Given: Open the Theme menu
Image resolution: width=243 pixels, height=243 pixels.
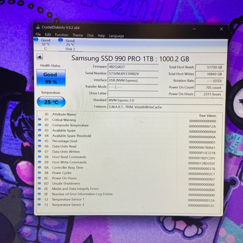Looking at the screenshot, I should click(x=78, y=35).
